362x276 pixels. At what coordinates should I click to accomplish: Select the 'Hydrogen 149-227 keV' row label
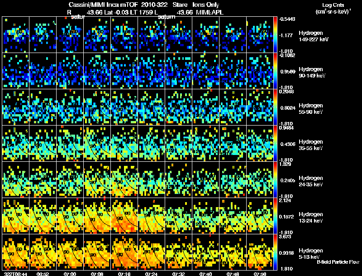tap(314, 36)
